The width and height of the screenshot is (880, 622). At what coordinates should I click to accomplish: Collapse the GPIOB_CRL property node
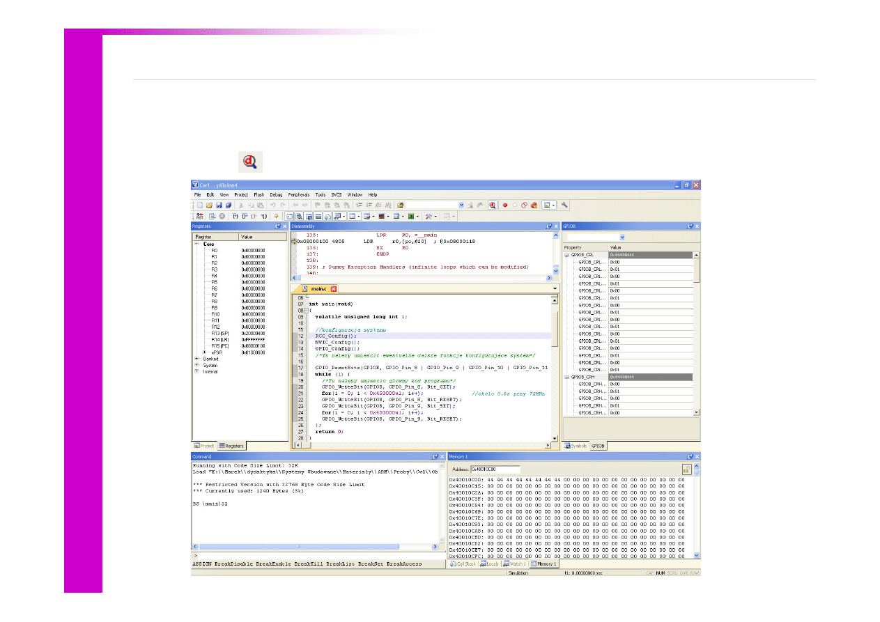pyautogui.click(x=566, y=255)
